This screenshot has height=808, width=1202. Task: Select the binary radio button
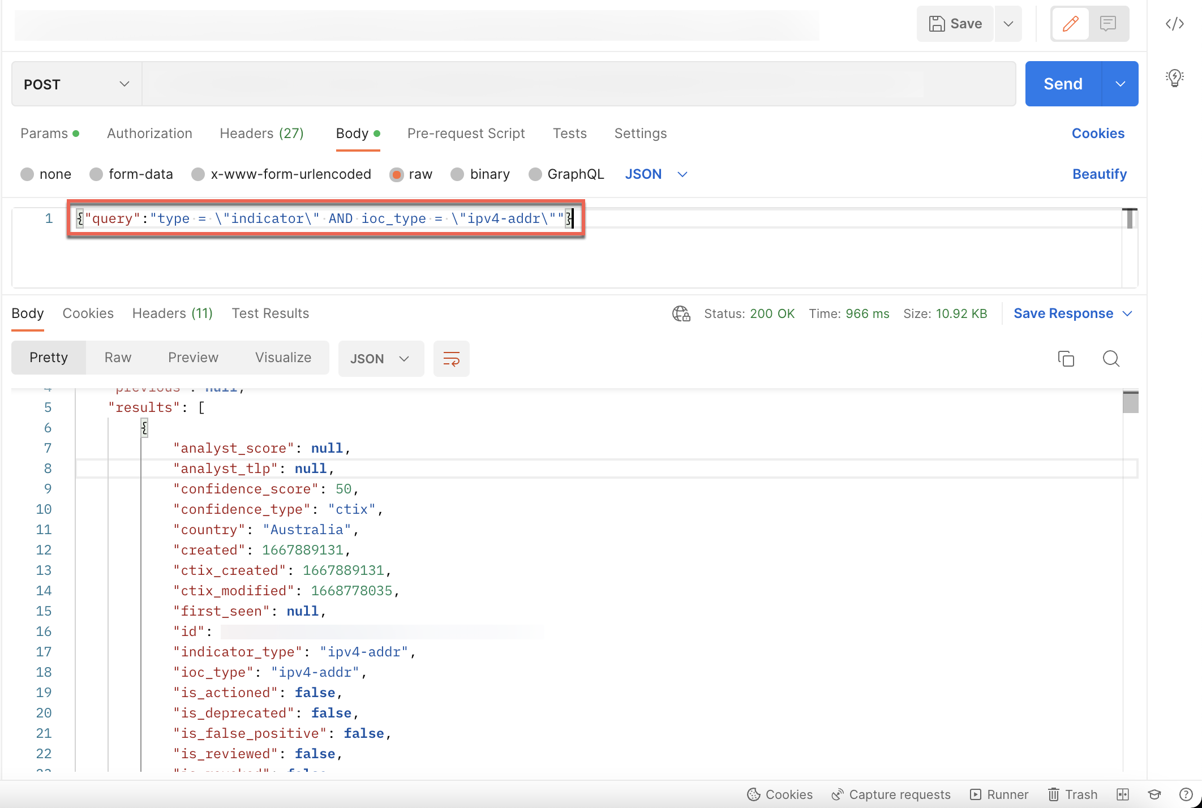point(457,174)
